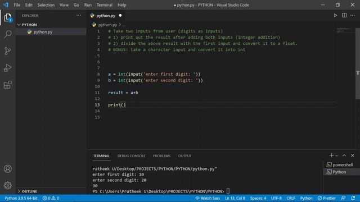Viewport: 360px width, 202px height.
Task: Open the Manage gear settings icon
Action: [x=7, y=185]
